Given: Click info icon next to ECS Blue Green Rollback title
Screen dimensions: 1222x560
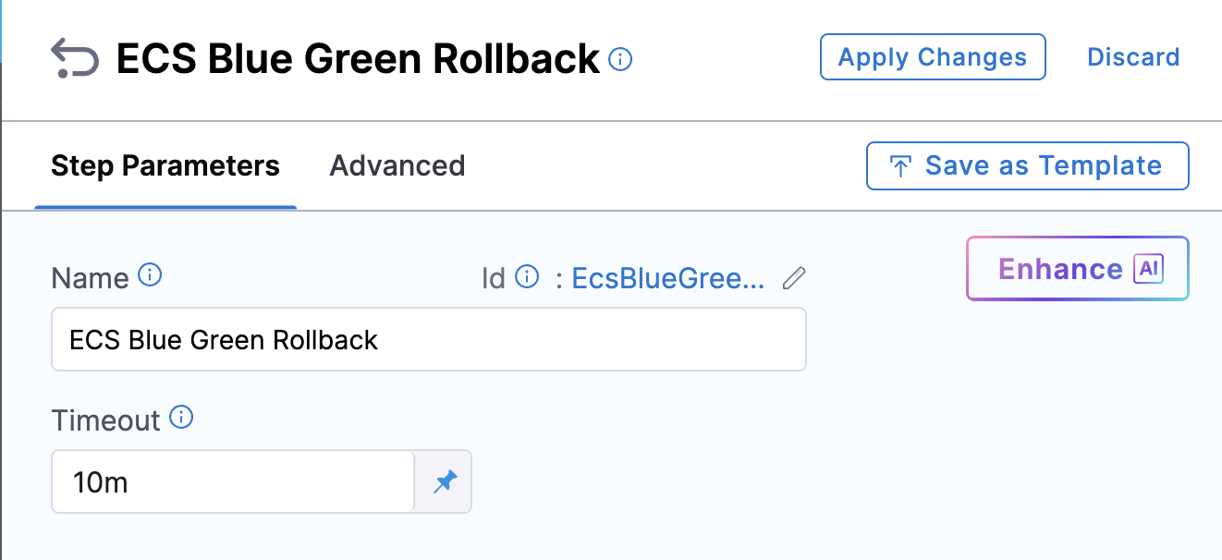Looking at the screenshot, I should coord(621,60).
